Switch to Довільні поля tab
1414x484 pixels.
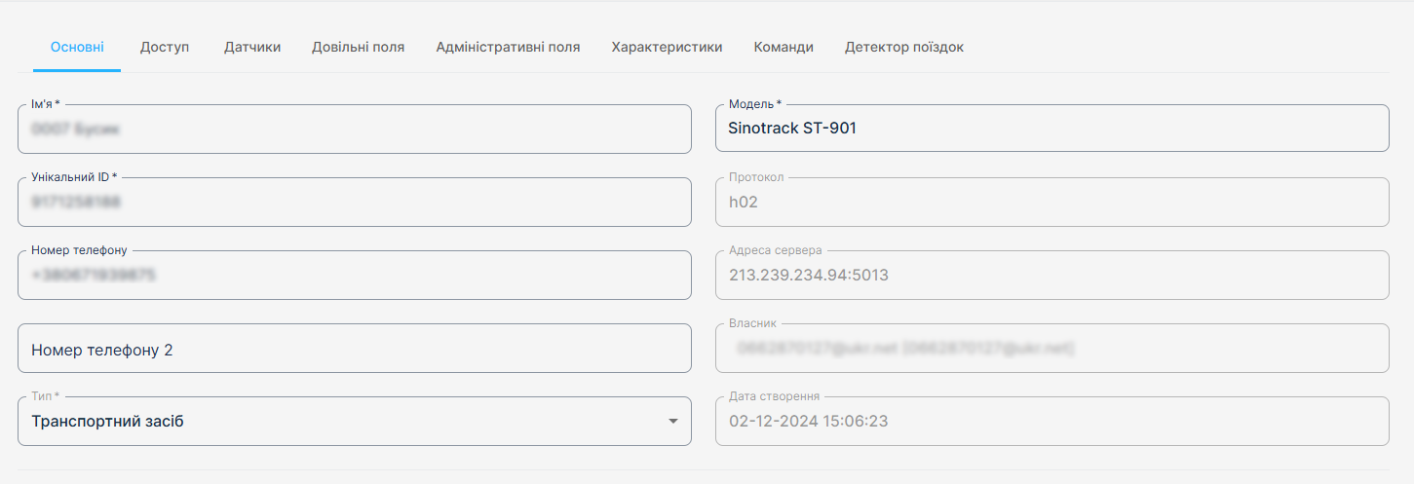(358, 47)
